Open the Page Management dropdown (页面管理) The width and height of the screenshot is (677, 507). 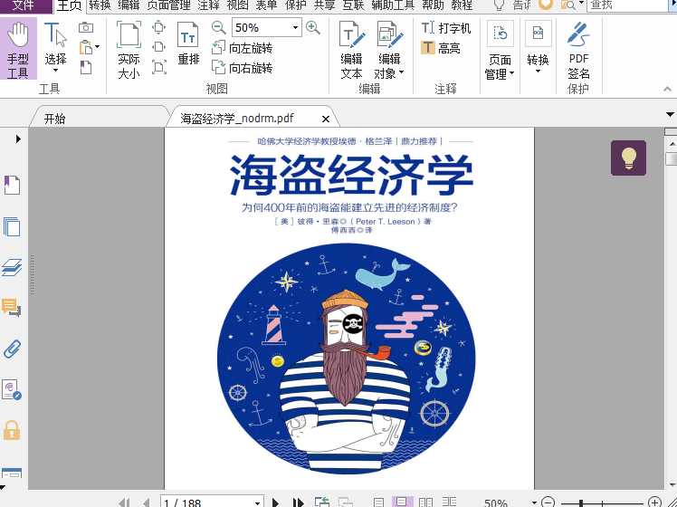click(500, 50)
